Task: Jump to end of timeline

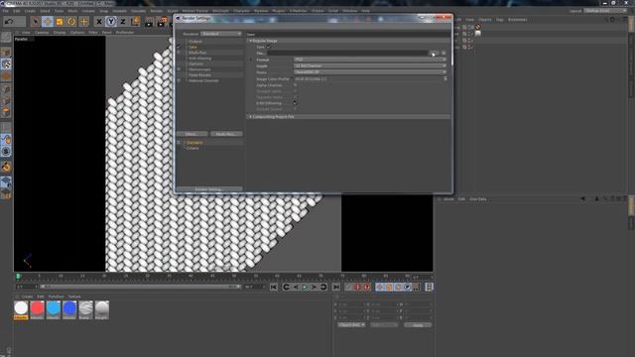Action: 336,287
